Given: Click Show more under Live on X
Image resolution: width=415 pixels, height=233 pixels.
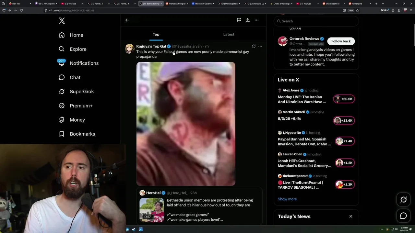Looking at the screenshot, I should (287, 199).
